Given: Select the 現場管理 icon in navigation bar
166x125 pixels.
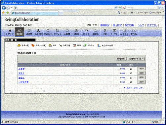Looking at the screenshot, I should [20, 32].
